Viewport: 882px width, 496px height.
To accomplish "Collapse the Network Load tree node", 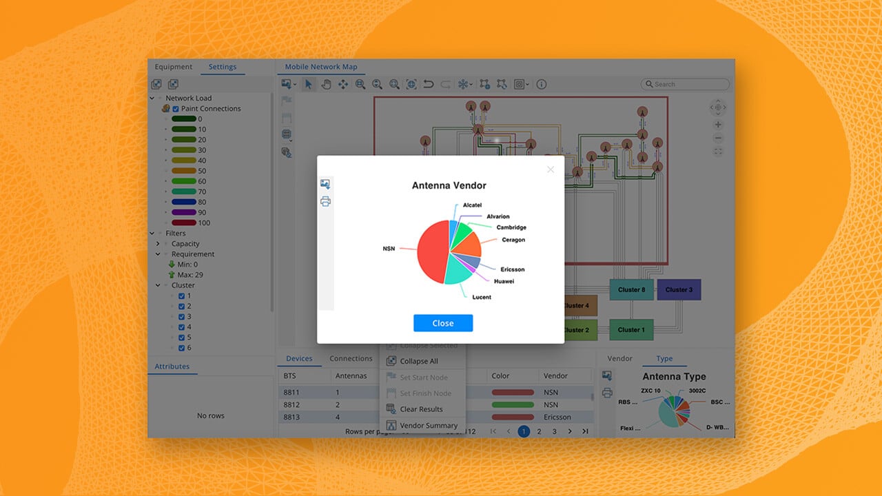I will tap(152, 98).
